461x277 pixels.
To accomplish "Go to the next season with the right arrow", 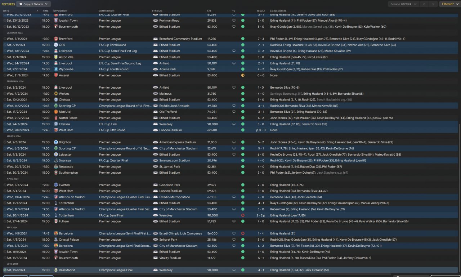I will (433, 4).
